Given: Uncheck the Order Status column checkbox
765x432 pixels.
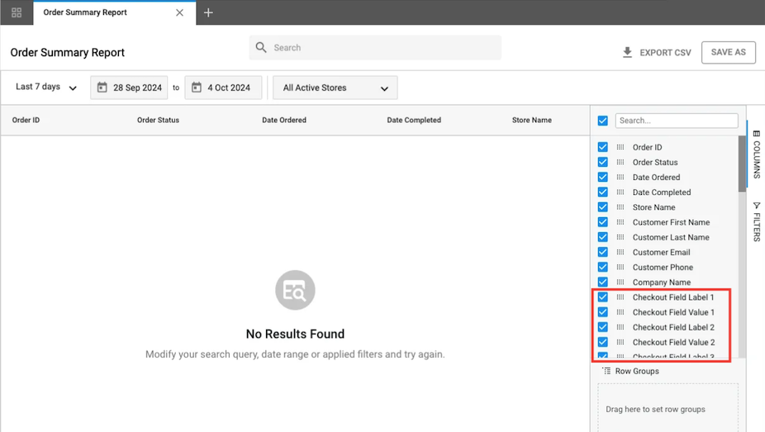Looking at the screenshot, I should (603, 163).
